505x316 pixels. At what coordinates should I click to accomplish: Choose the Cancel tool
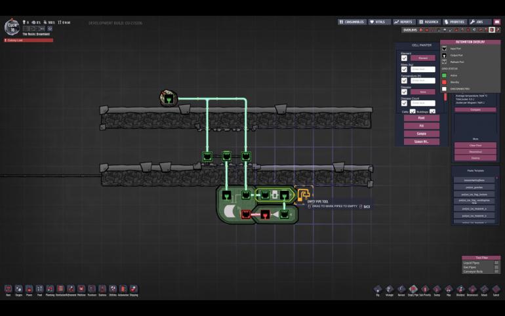click(x=496, y=289)
